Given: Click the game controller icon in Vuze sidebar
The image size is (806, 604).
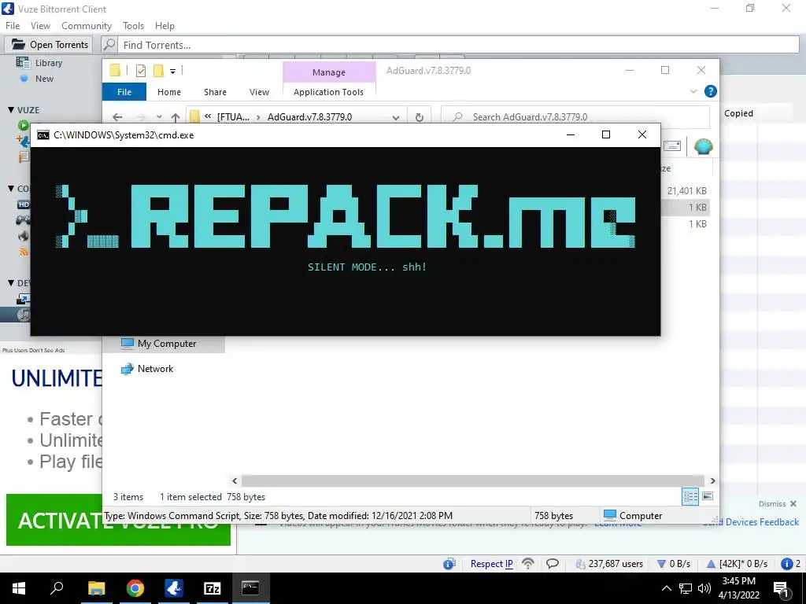Looking at the screenshot, I should click(x=24, y=220).
